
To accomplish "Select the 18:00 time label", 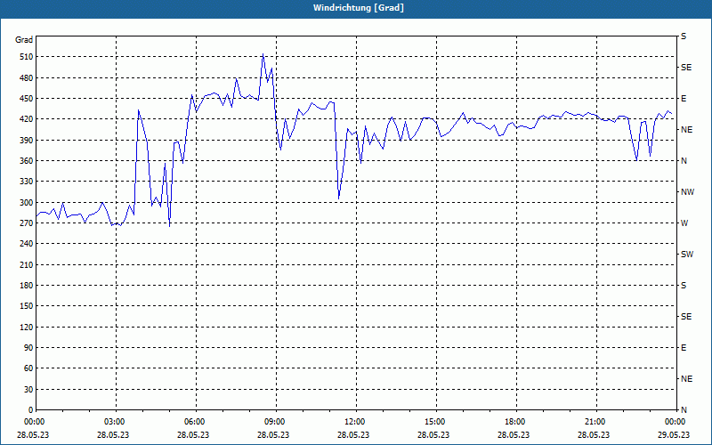I will coord(515,422).
